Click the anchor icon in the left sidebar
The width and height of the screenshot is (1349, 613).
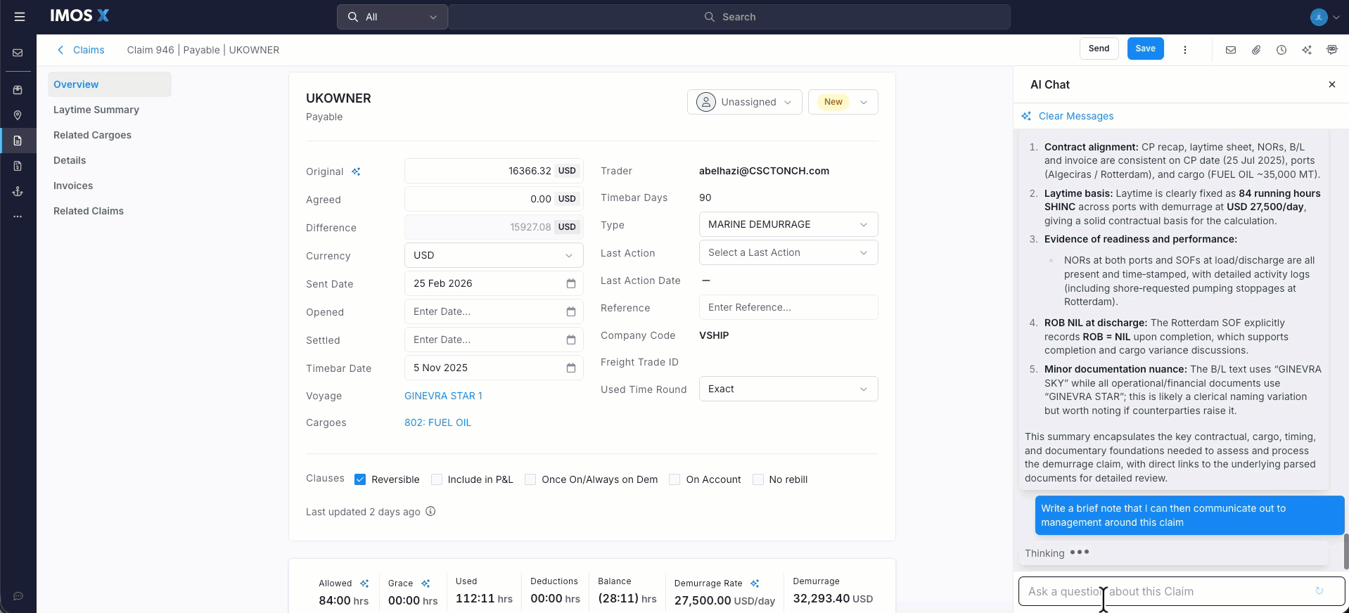click(18, 191)
